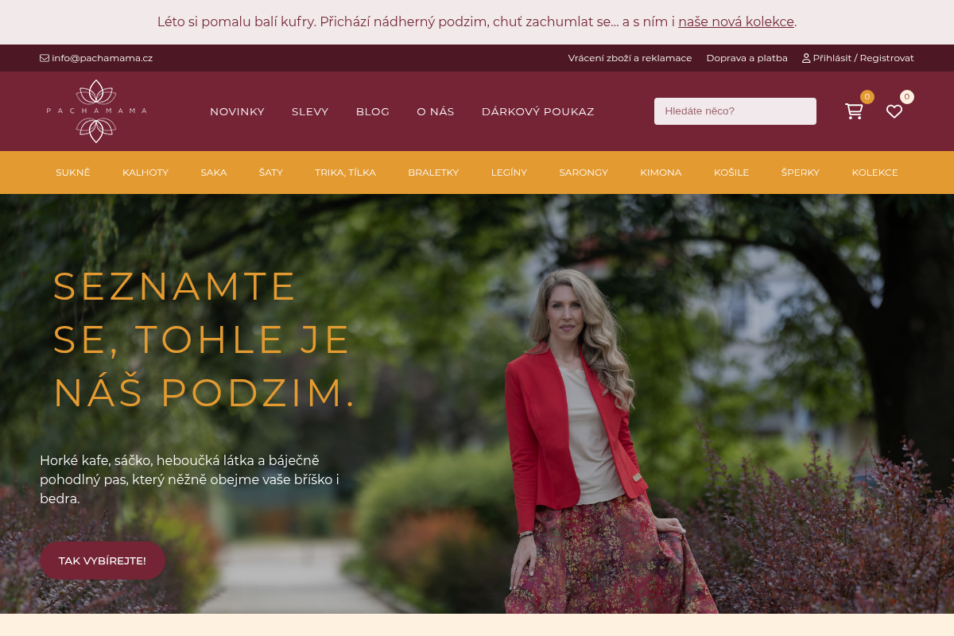Open Doprava a platba page
954x636 pixels.
click(x=747, y=58)
